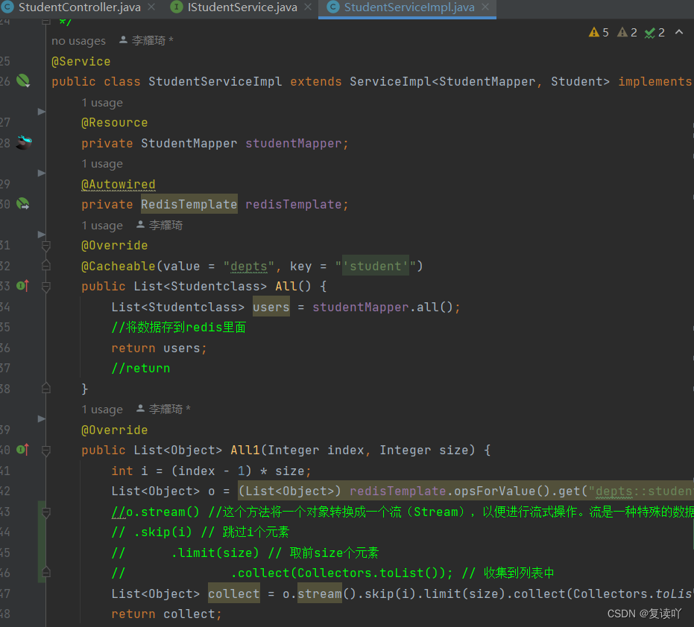Open the '1 usage' hint above the All1 method
This screenshot has height=627, width=694.
(102, 410)
